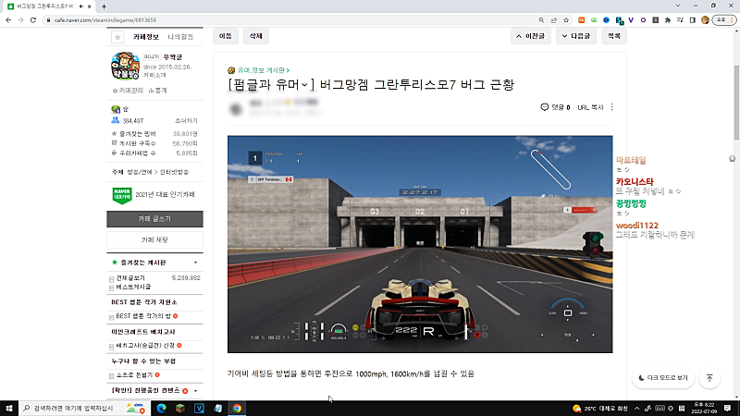The image size is (740, 416).
Task: Go to the 이전글 previous post
Action: (529, 36)
